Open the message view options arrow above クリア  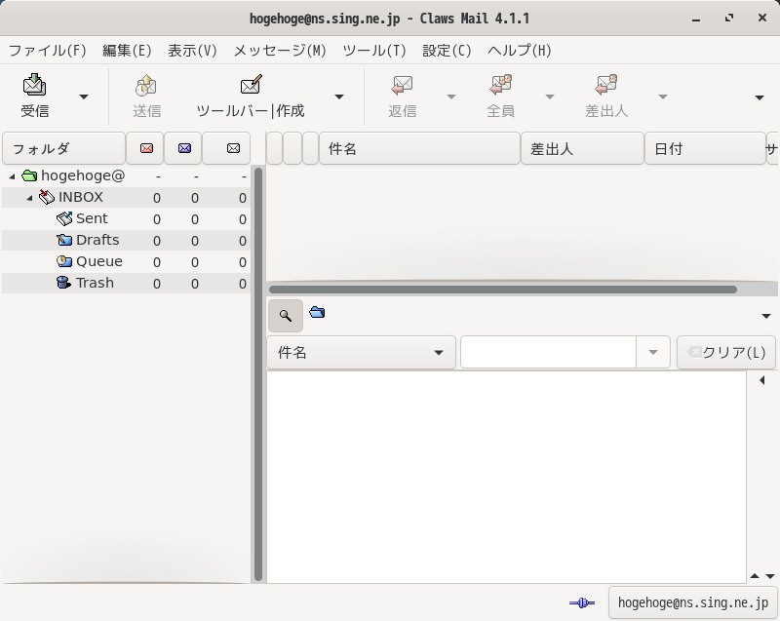click(x=766, y=316)
